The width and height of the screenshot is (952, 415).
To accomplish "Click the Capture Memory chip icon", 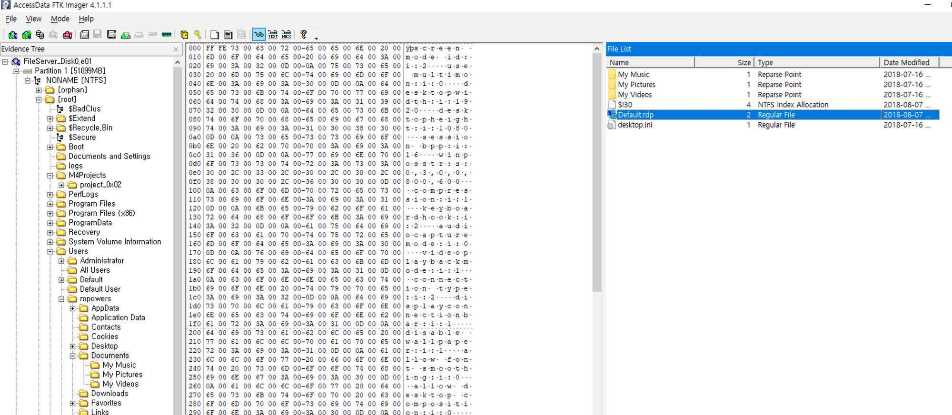I will click(x=167, y=35).
